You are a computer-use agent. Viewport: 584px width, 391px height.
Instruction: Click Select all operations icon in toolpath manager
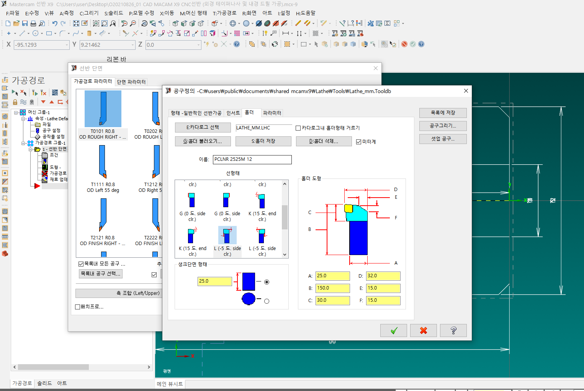click(x=15, y=92)
